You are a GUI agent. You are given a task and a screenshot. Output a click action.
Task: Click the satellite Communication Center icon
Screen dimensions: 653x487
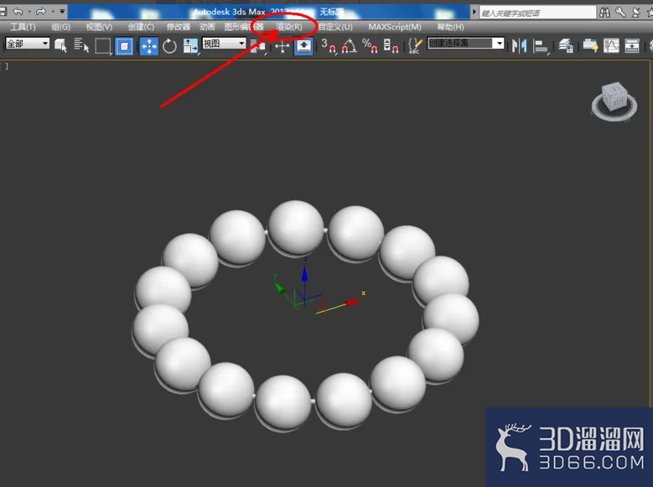click(636, 13)
